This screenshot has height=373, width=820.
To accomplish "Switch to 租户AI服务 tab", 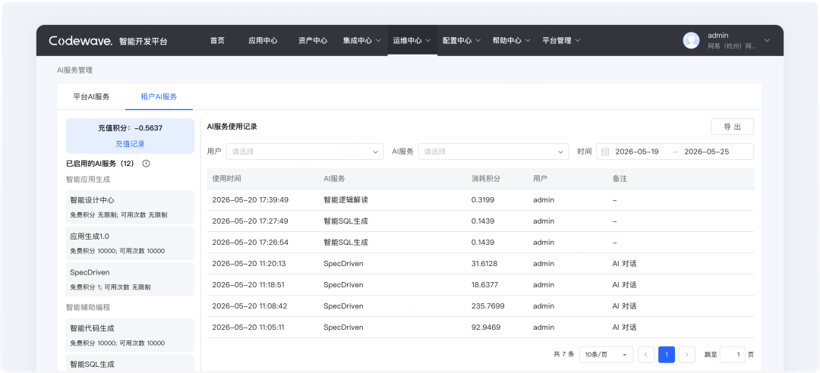I will [x=159, y=96].
